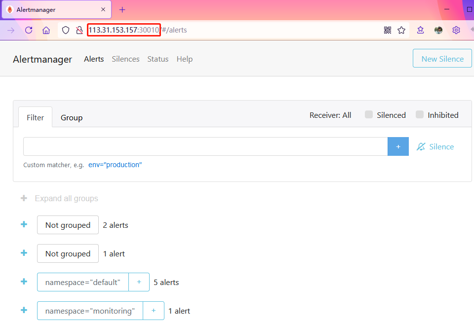474x321 pixels.
Task: Bookmark this page with the star icon
Action: (401, 30)
